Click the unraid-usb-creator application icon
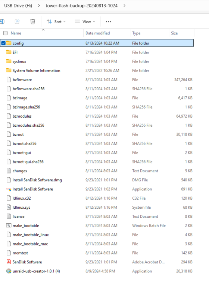The width and height of the screenshot is (209, 281). [9, 271]
